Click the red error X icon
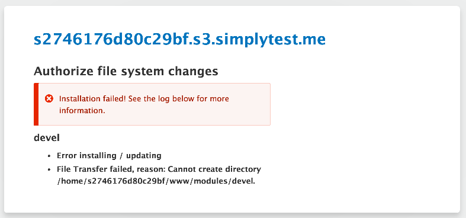Screen dimensions: 466x218 [49, 98]
